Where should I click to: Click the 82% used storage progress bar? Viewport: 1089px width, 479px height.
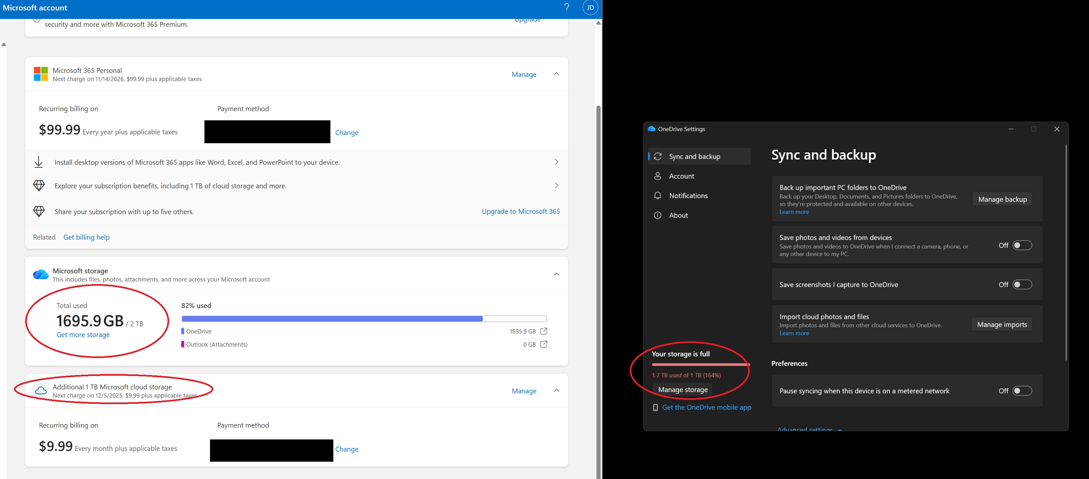coord(364,319)
